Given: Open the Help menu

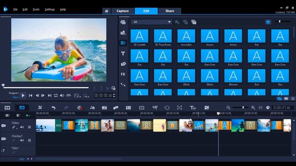Looking at the screenshot, I should pos(63,9).
